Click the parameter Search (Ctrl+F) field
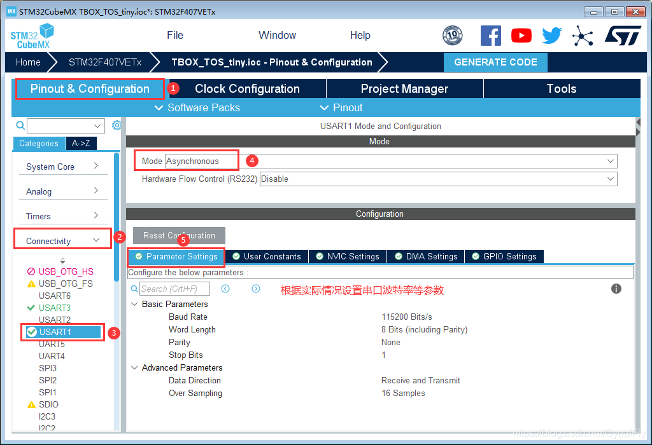Screen dimensions: 652x445 tap(174, 289)
